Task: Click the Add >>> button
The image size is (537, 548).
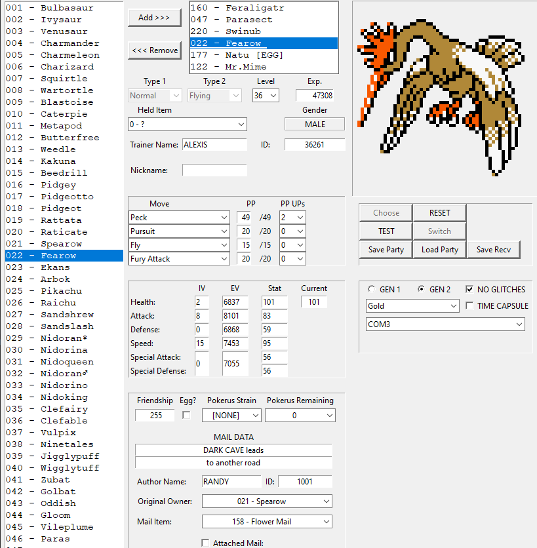Action: 154,18
